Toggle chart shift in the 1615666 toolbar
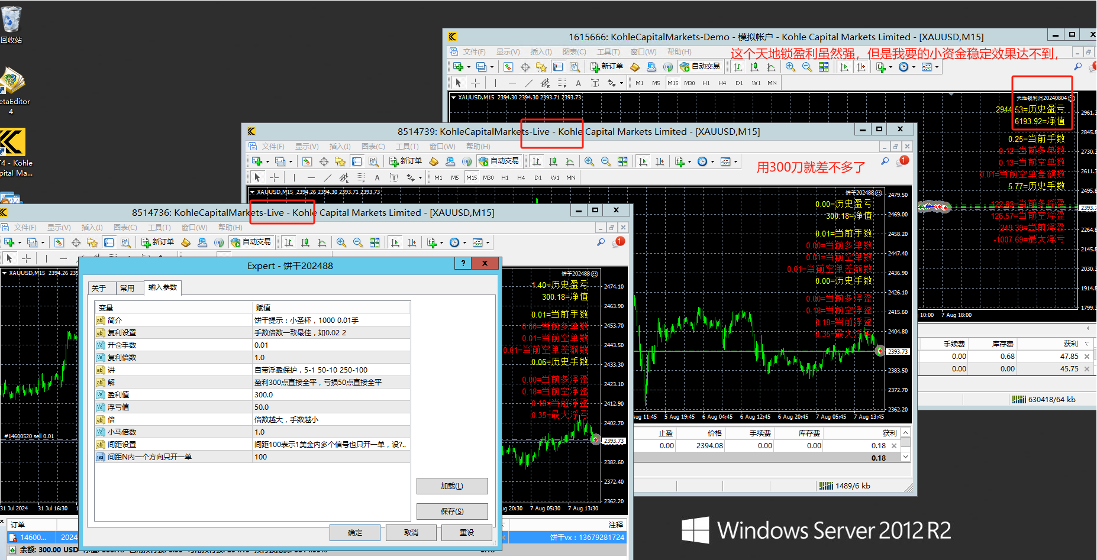Image resolution: width=1097 pixels, height=560 pixels. pyautogui.click(x=861, y=67)
